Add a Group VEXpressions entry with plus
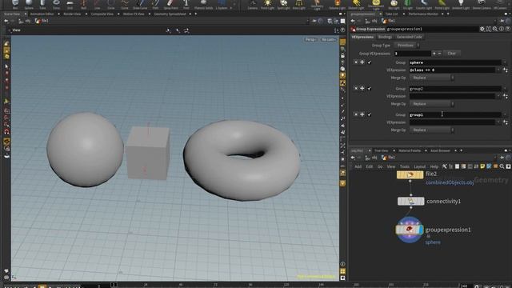 coord(434,54)
